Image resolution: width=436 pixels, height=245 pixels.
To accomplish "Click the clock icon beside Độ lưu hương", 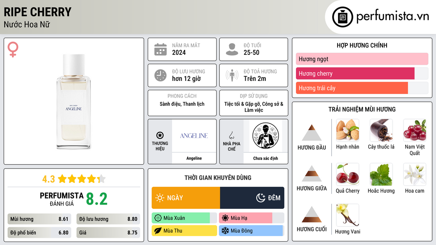I will pos(161,75).
